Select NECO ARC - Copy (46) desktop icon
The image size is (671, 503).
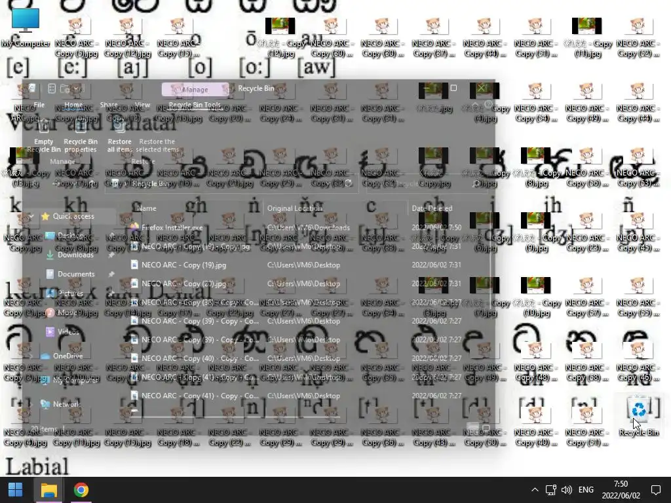637,362
